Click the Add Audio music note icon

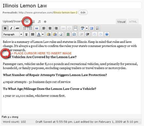coord(39,22)
